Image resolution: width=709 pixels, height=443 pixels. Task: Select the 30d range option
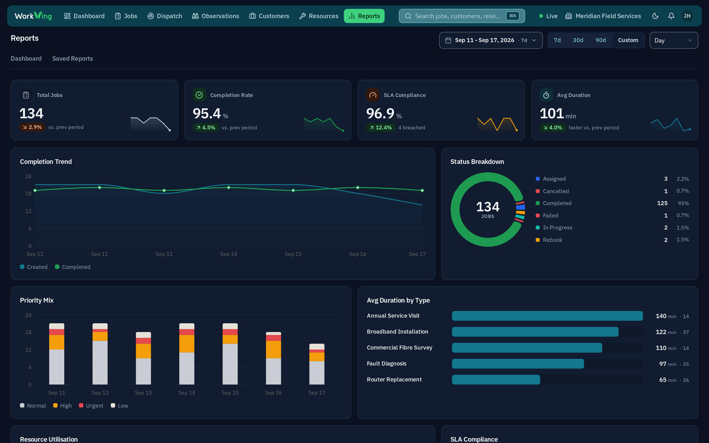578,40
